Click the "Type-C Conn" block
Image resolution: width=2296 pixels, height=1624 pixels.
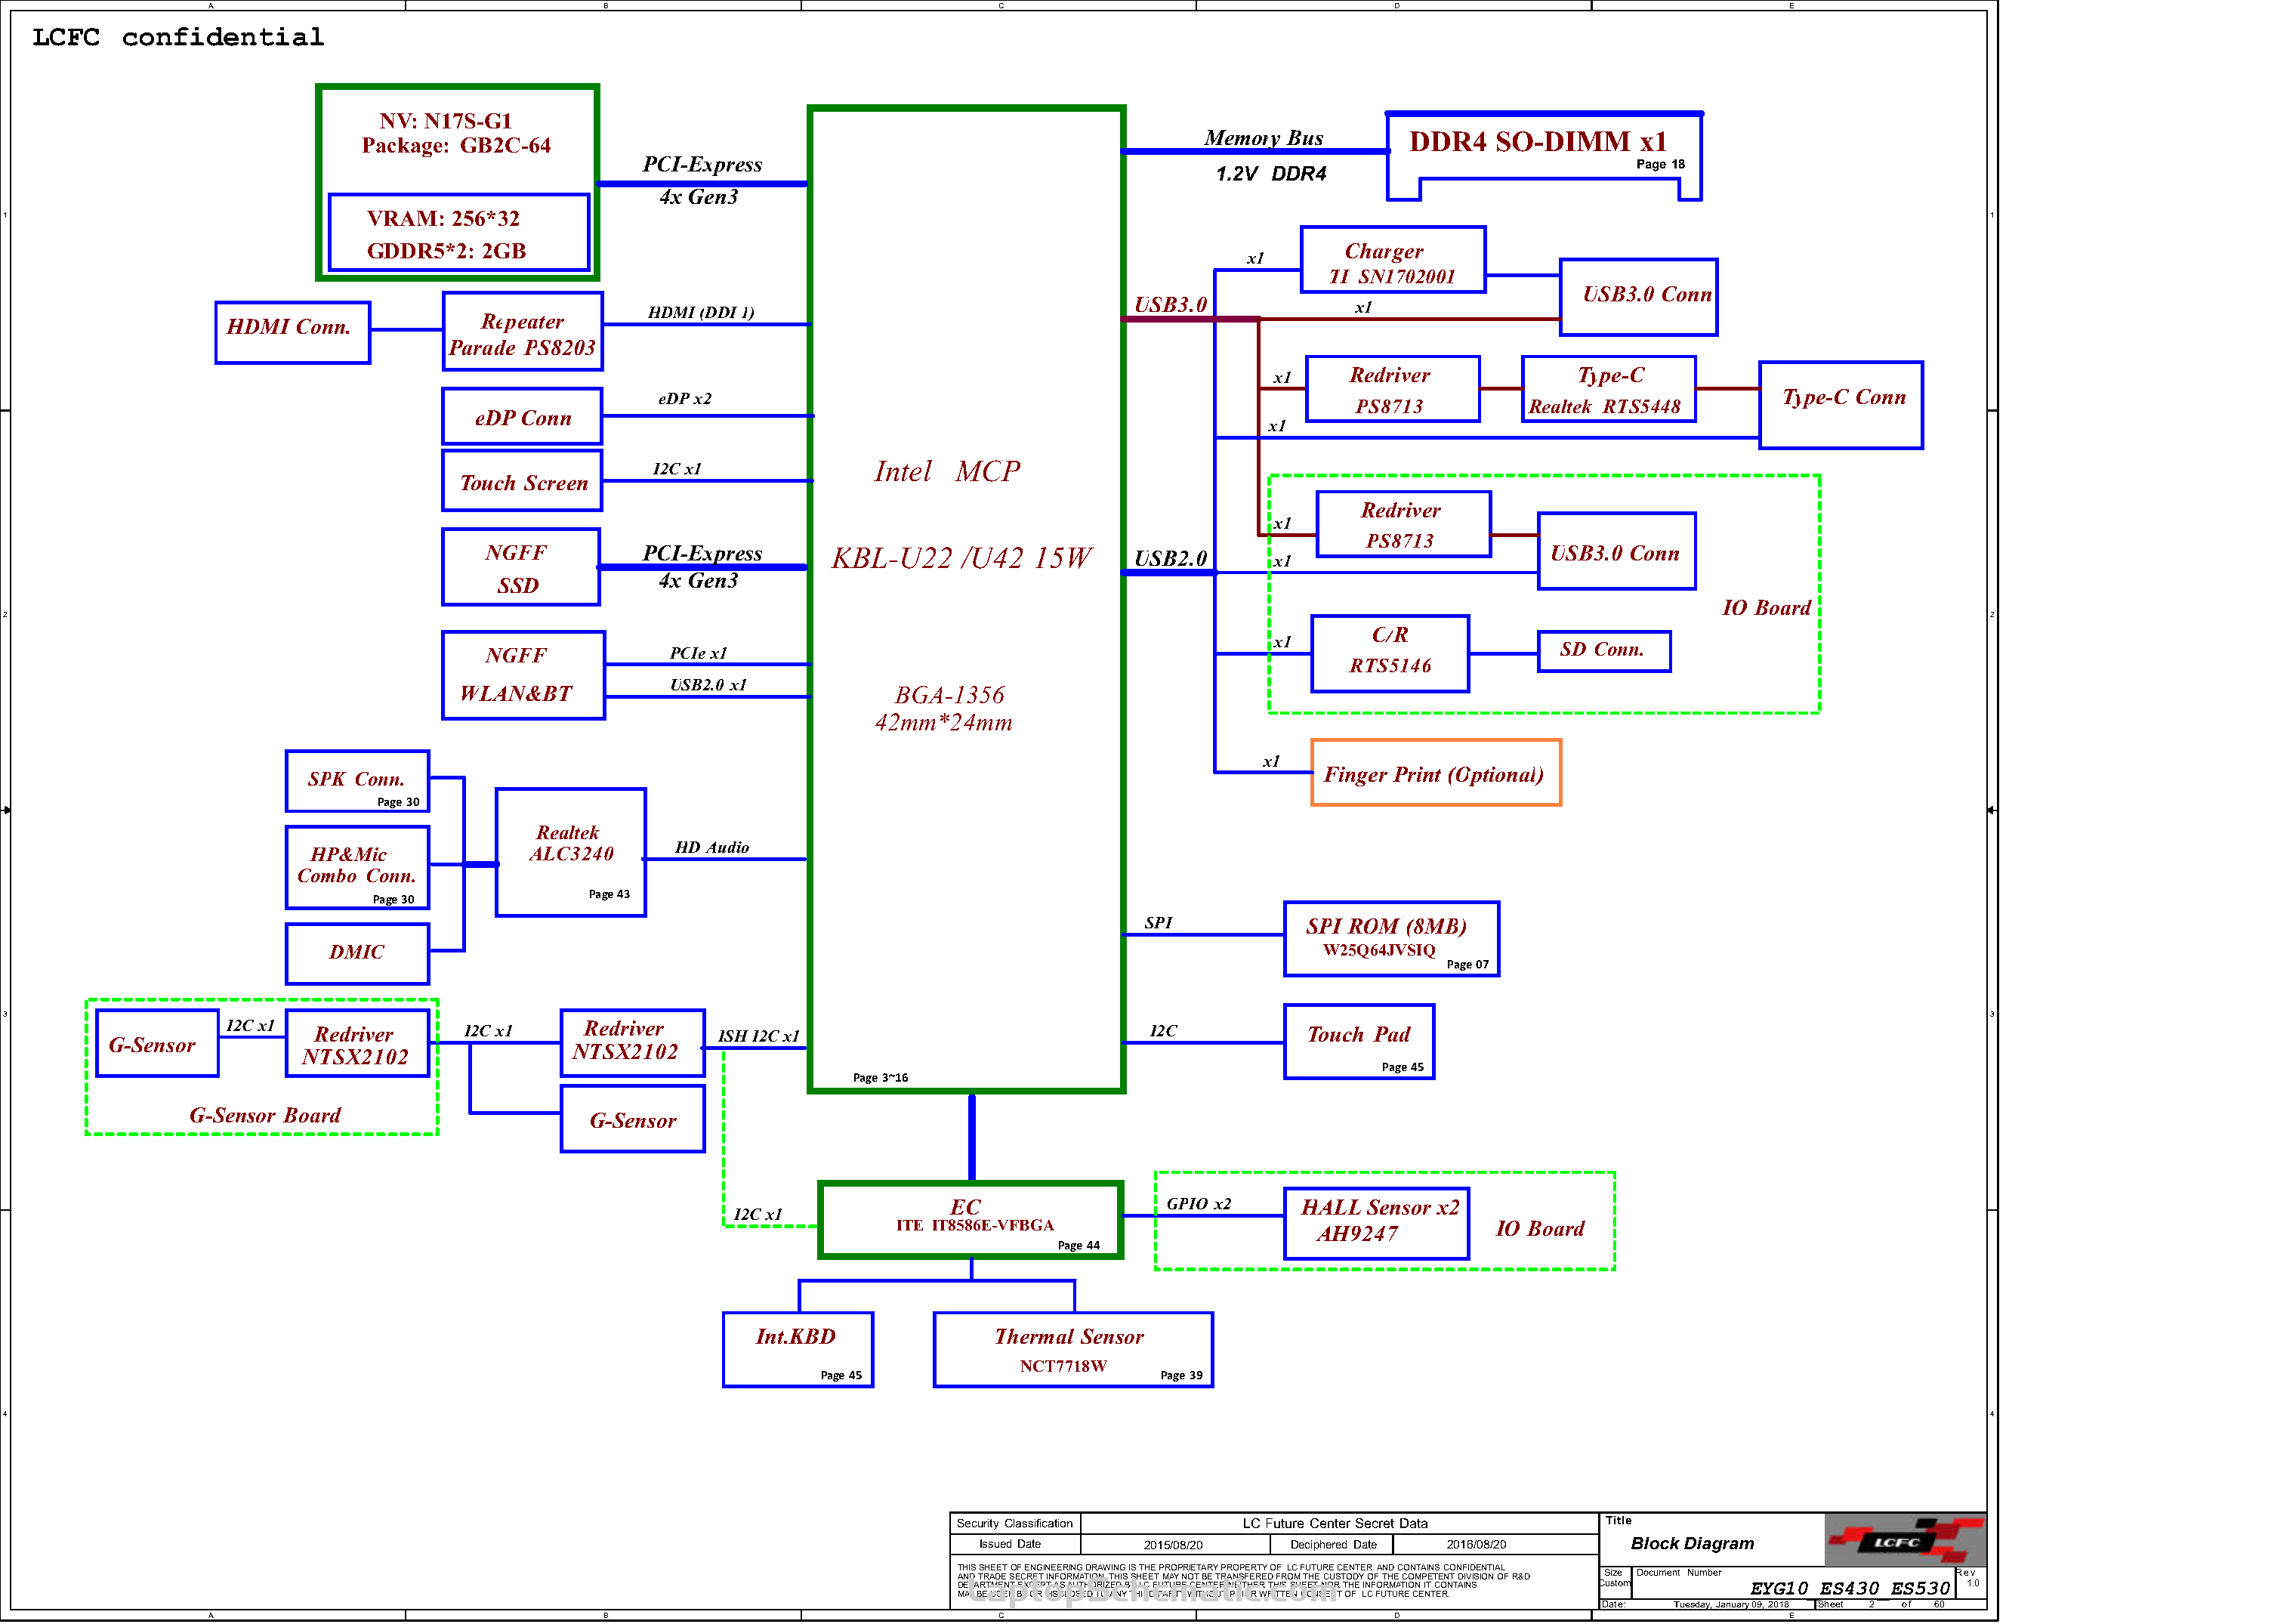coord(1840,405)
